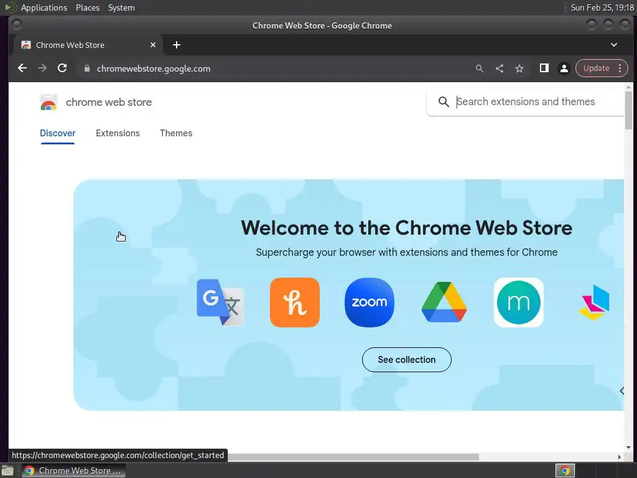Image resolution: width=637 pixels, height=478 pixels.
Task: Open the colorful layered-pages extension icon
Action: tap(594, 302)
